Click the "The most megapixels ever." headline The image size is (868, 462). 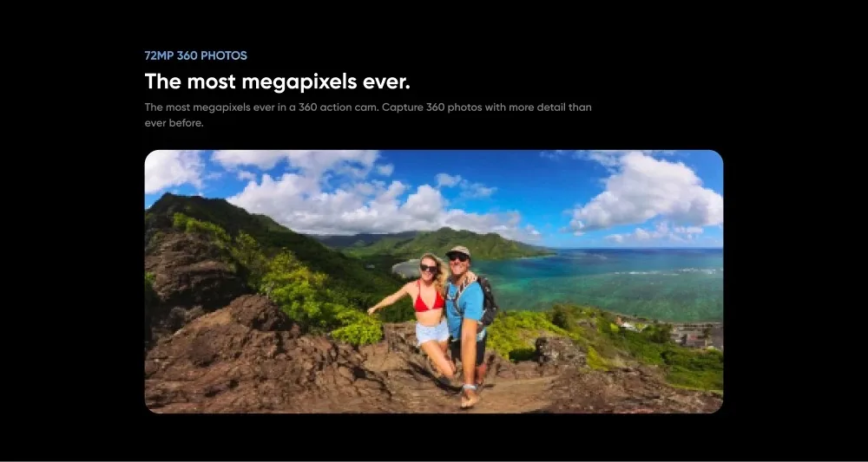coord(278,81)
